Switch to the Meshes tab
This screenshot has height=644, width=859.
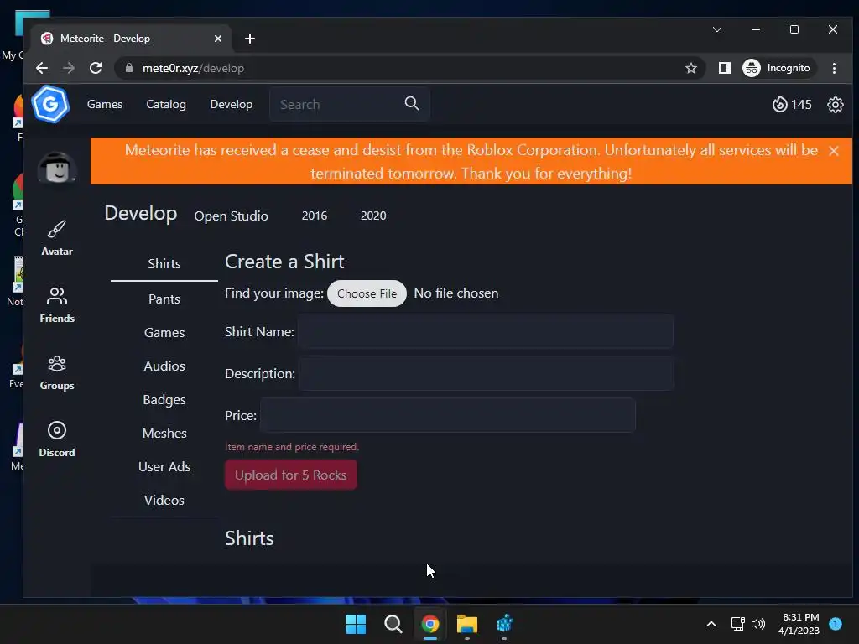(164, 434)
